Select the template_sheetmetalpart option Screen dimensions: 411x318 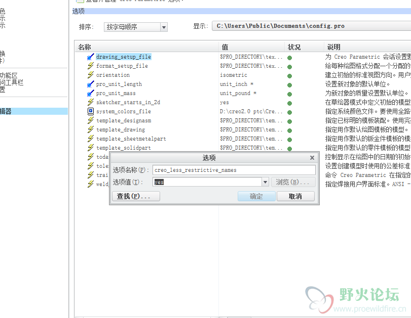coord(131,139)
